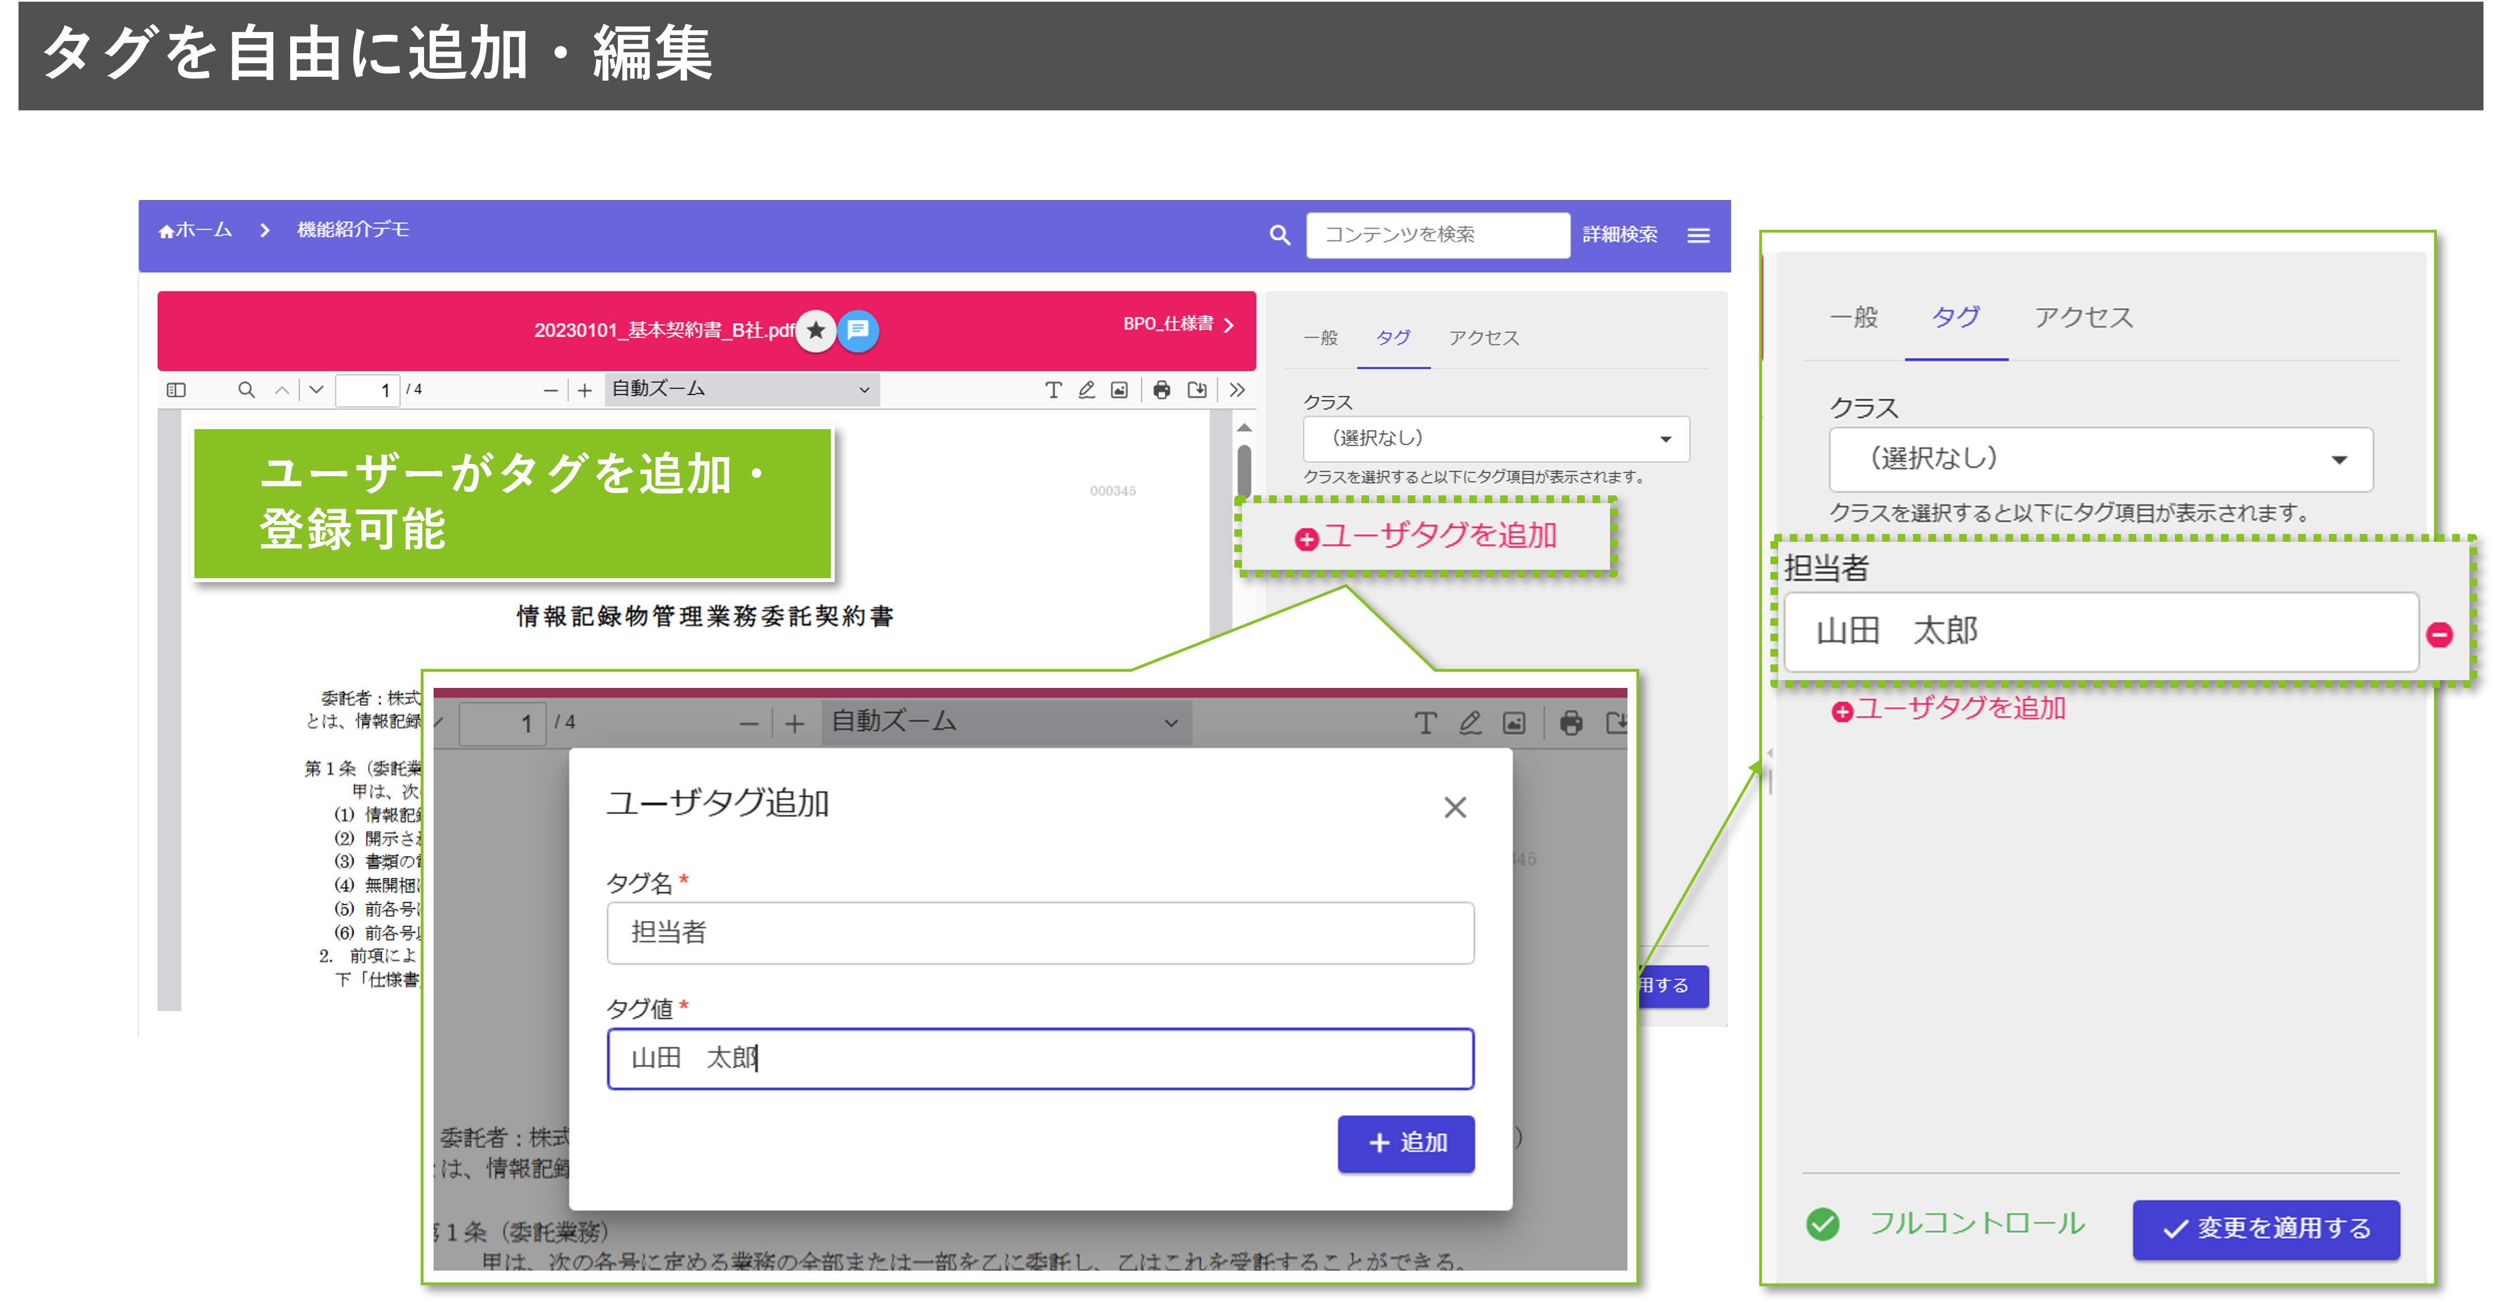Toggle the favorite star on the PDF title
This screenshot has height=1302, width=2493.
click(x=816, y=331)
